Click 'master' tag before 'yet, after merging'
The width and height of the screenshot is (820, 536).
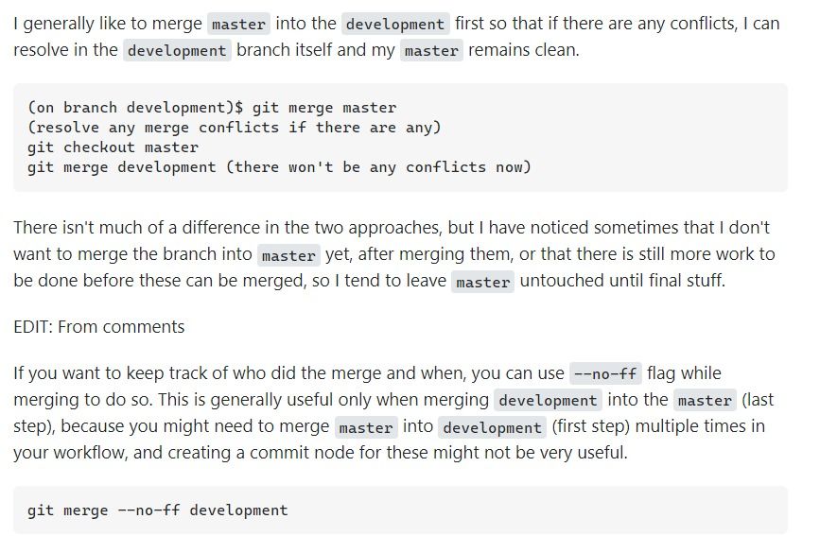pyautogui.click(x=288, y=256)
